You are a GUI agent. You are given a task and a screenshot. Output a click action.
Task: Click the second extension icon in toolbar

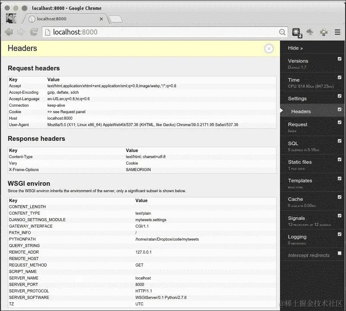coord(310,32)
